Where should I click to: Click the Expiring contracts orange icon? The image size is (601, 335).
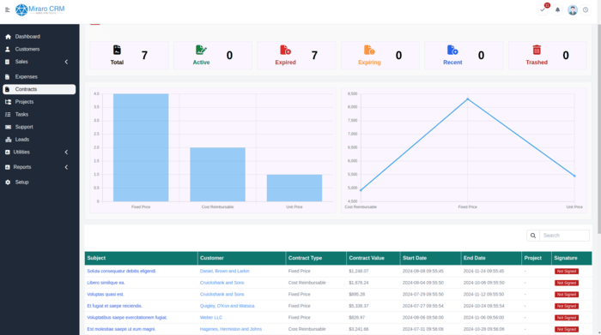(369, 50)
